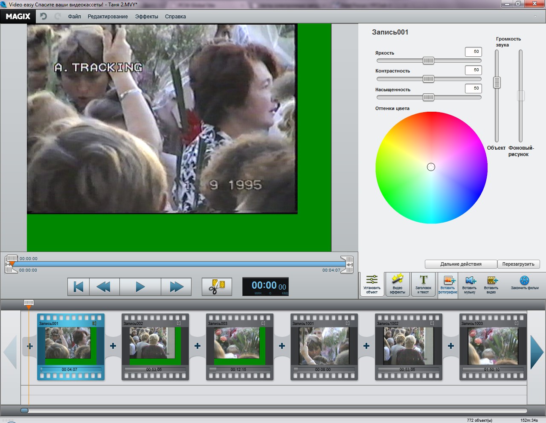Open the Эффекты menu
This screenshot has height=423, width=546.
click(x=146, y=17)
